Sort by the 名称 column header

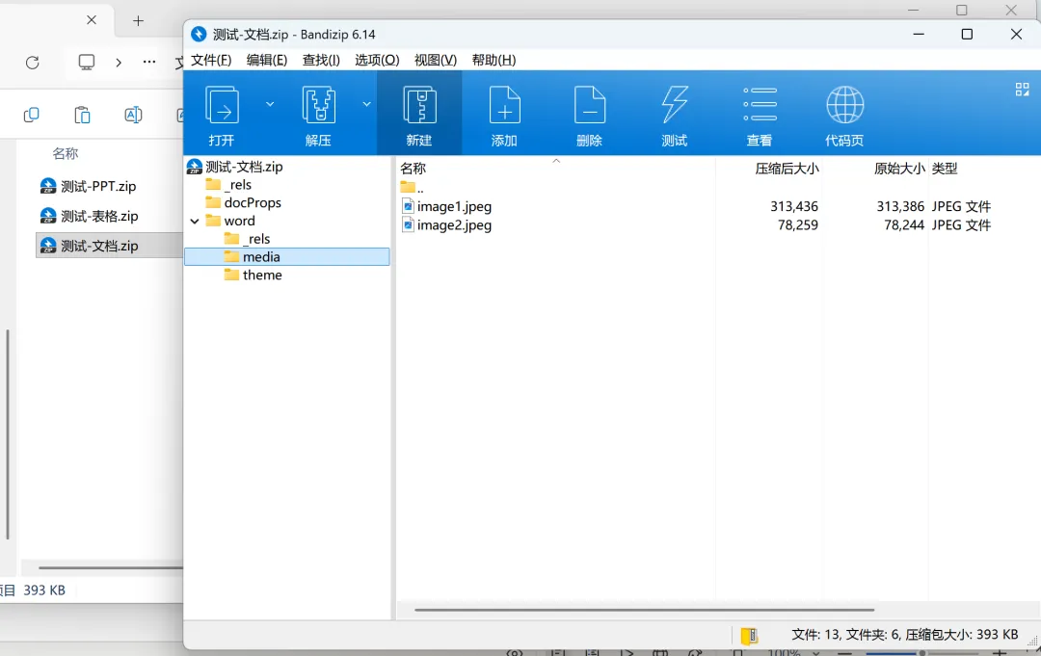click(413, 169)
